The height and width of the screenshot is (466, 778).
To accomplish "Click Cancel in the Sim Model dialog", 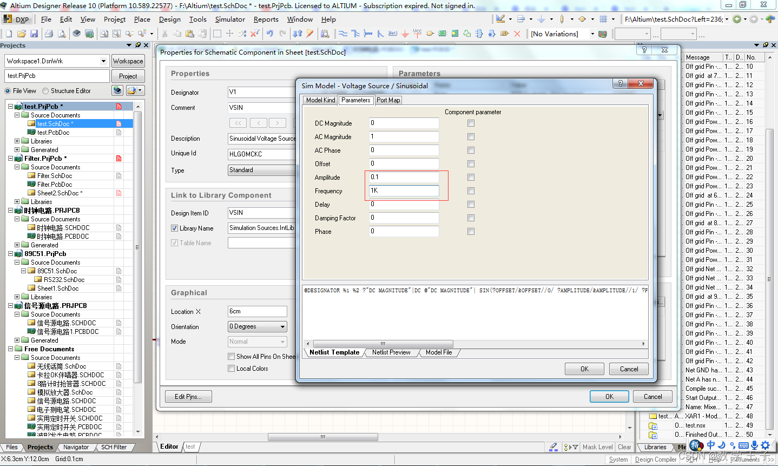I will point(629,369).
